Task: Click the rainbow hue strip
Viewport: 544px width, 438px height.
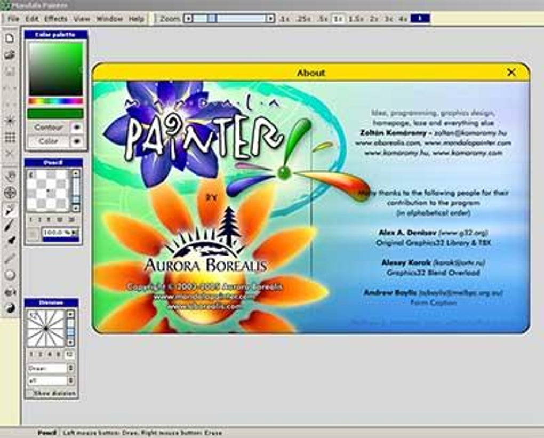Action: pyautogui.click(x=56, y=101)
